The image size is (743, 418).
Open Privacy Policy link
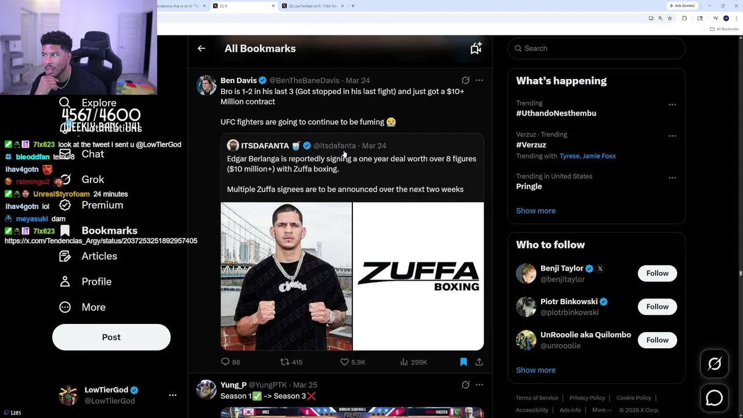point(587,398)
